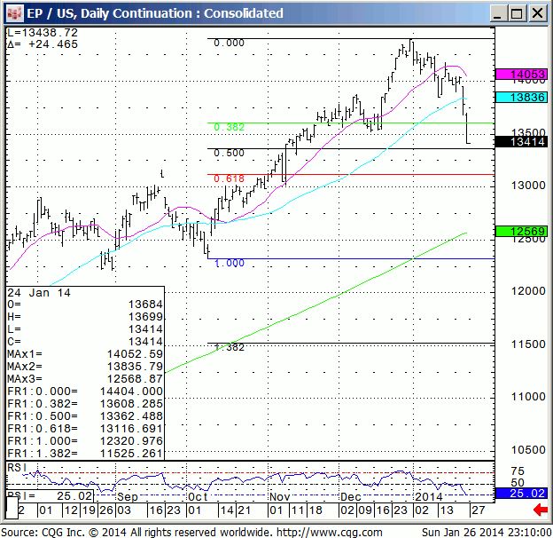Click the MAx3= 12568.87 row
The image size is (553, 538).
point(85,379)
